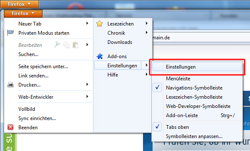Click the arrow next to Einstellungen in middle column
The image size is (250, 151).
tap(147, 65)
